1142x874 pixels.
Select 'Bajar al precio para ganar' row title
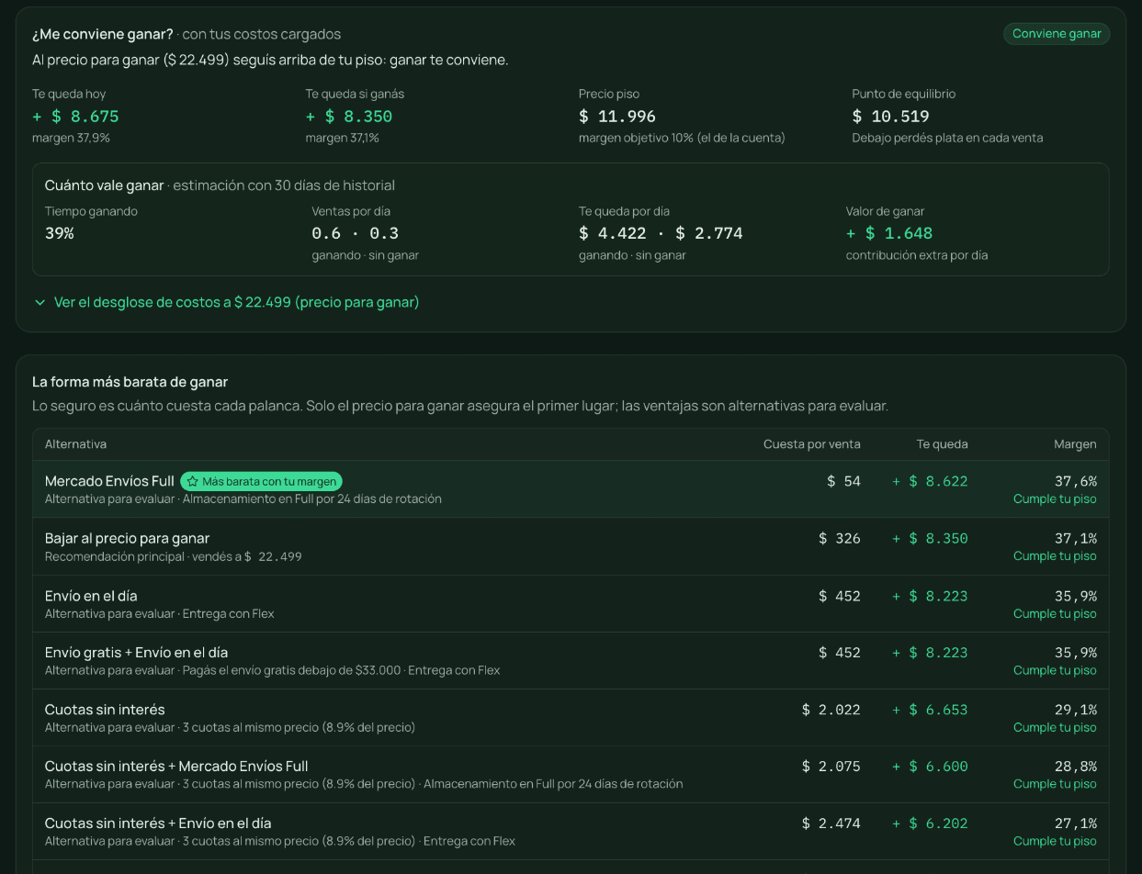(x=127, y=538)
